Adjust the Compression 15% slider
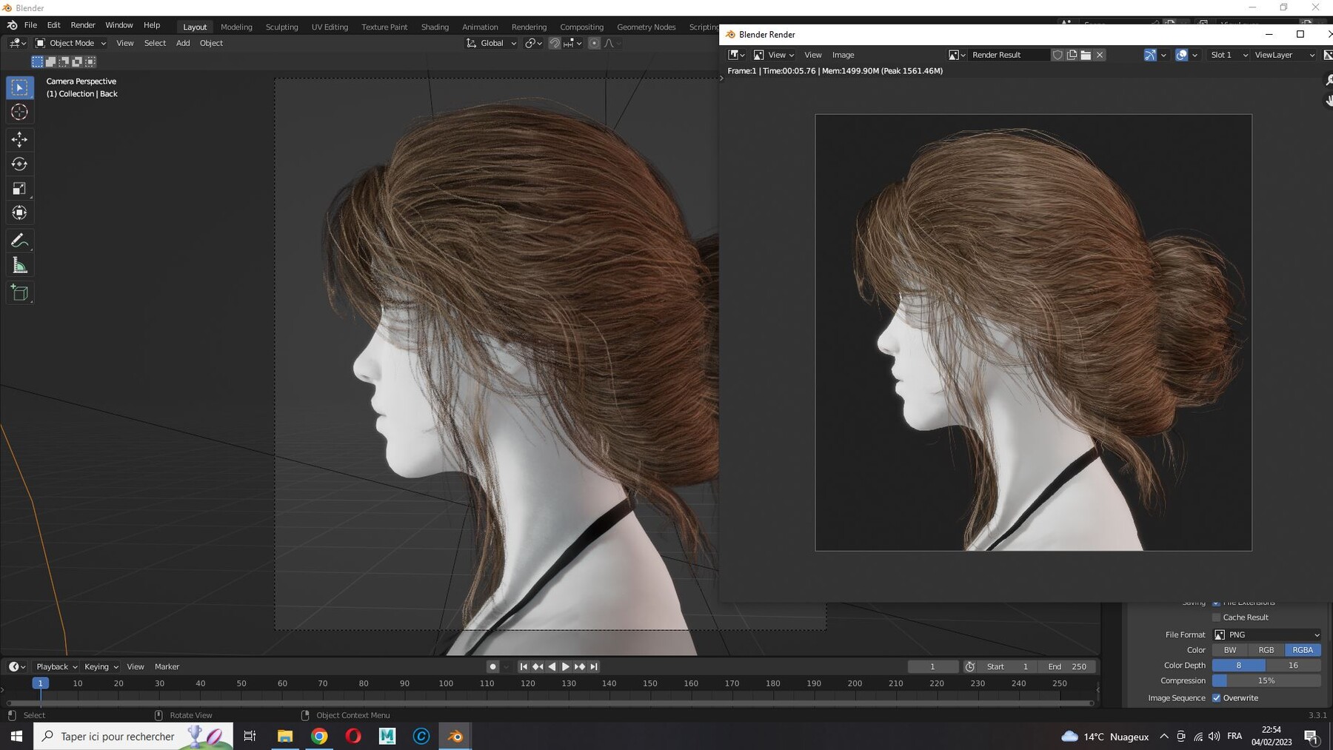This screenshot has width=1333, height=750. [x=1266, y=681]
